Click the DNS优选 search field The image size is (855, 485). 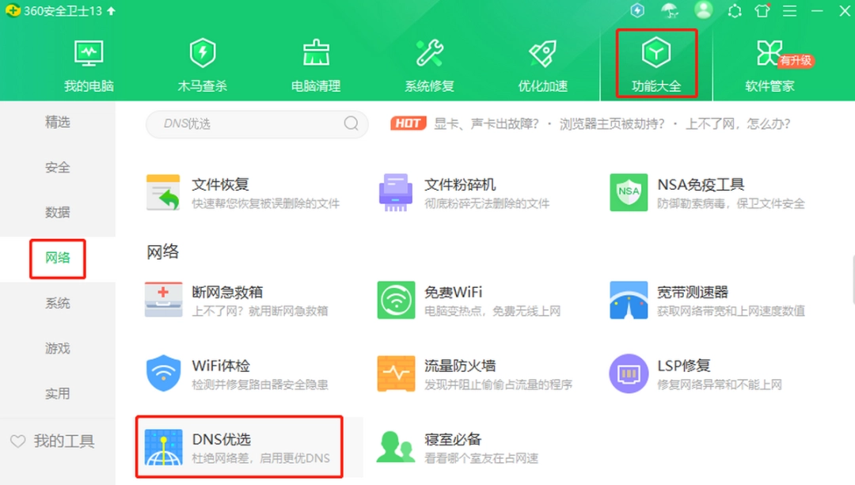pos(256,123)
